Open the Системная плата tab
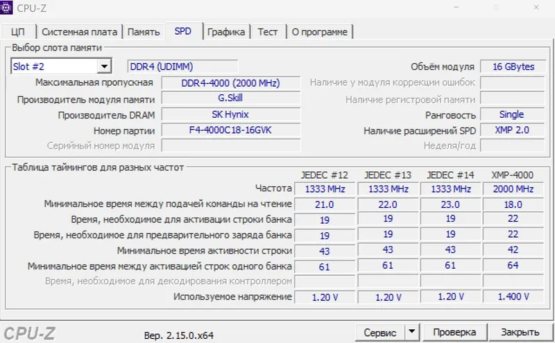The image size is (555, 343). 79,32
